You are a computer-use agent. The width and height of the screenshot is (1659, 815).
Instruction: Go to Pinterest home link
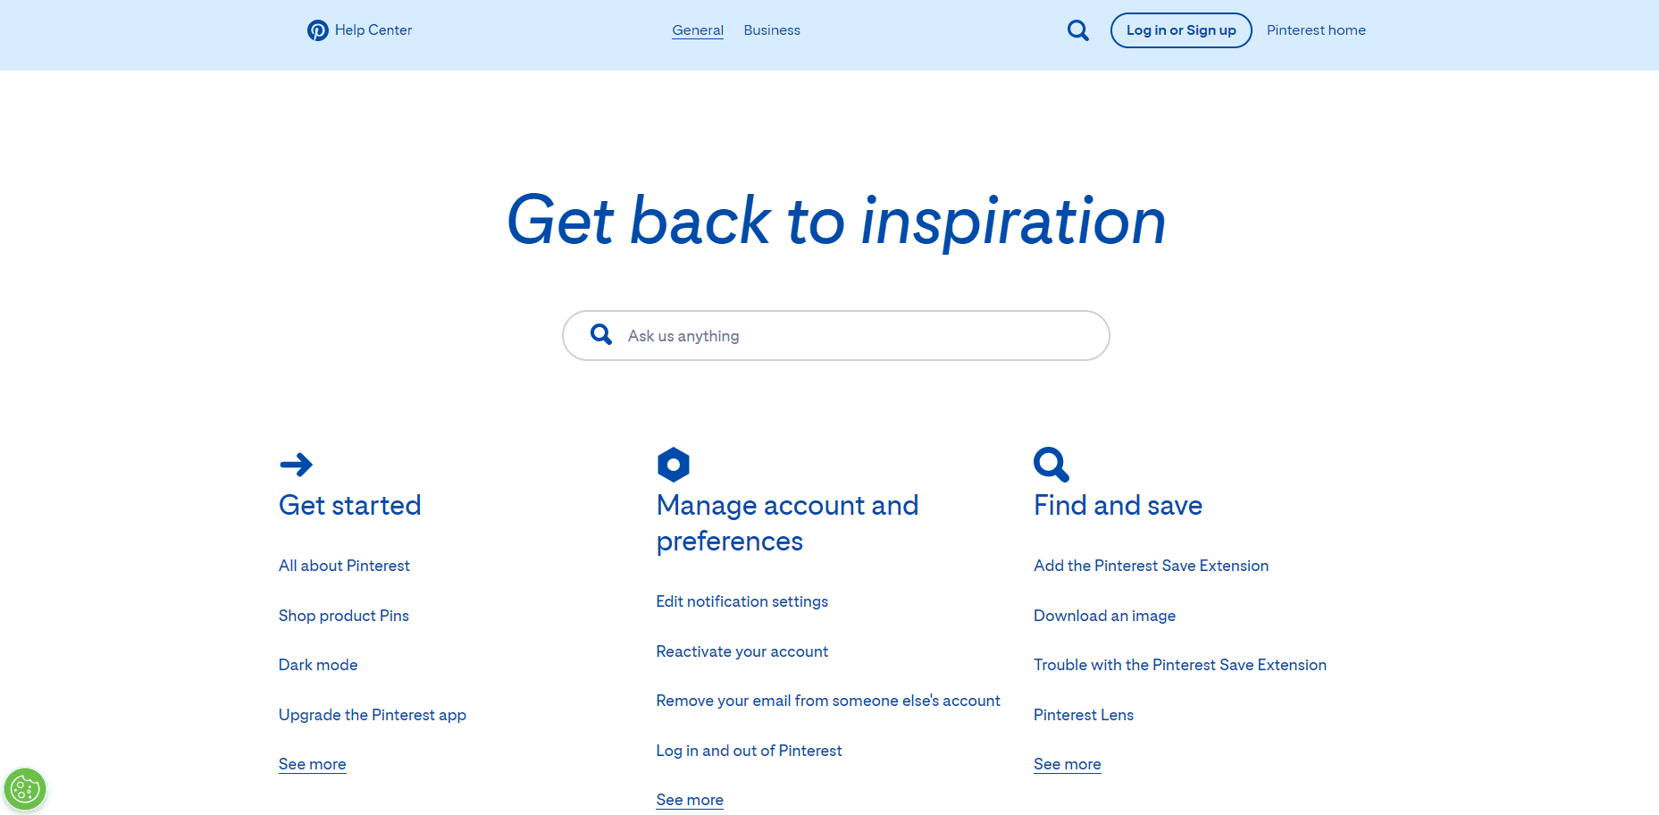[1316, 30]
